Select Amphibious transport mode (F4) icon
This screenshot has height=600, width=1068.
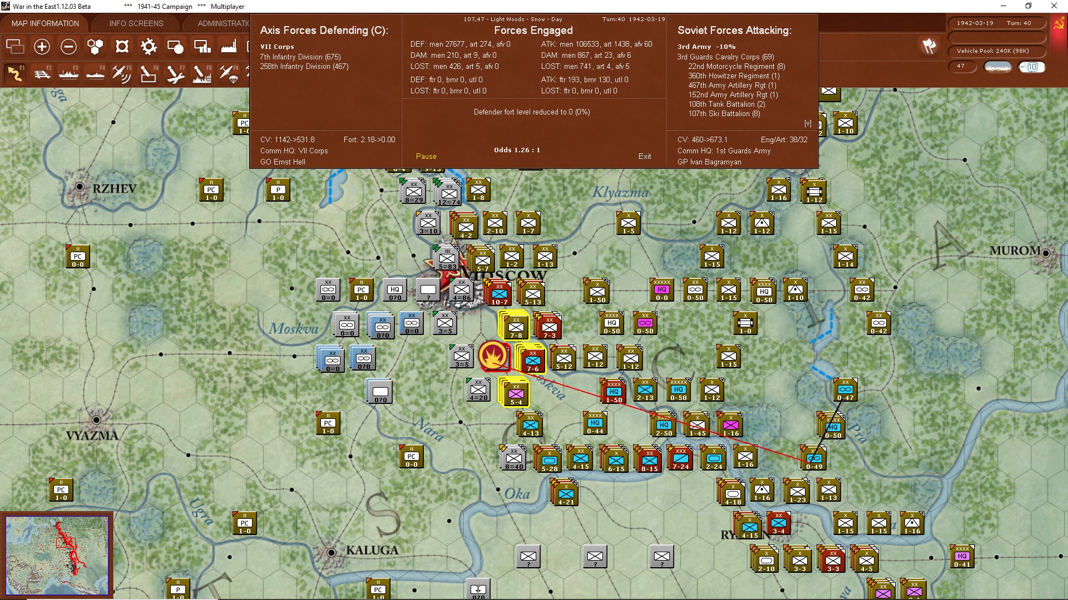point(95,74)
